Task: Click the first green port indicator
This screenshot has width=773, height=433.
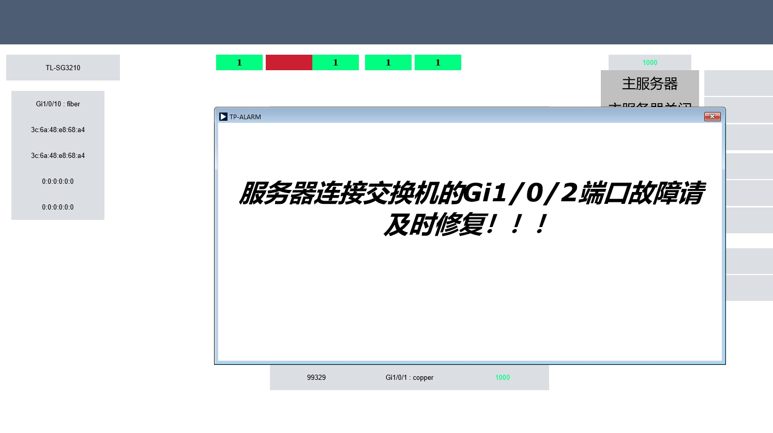Action: point(239,62)
